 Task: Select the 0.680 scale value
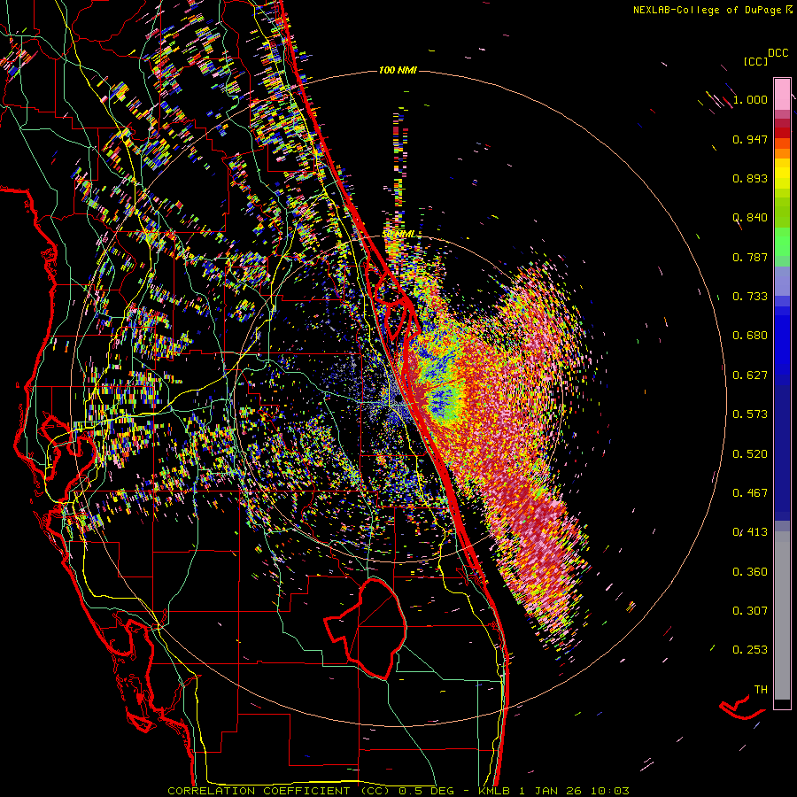tap(750, 336)
